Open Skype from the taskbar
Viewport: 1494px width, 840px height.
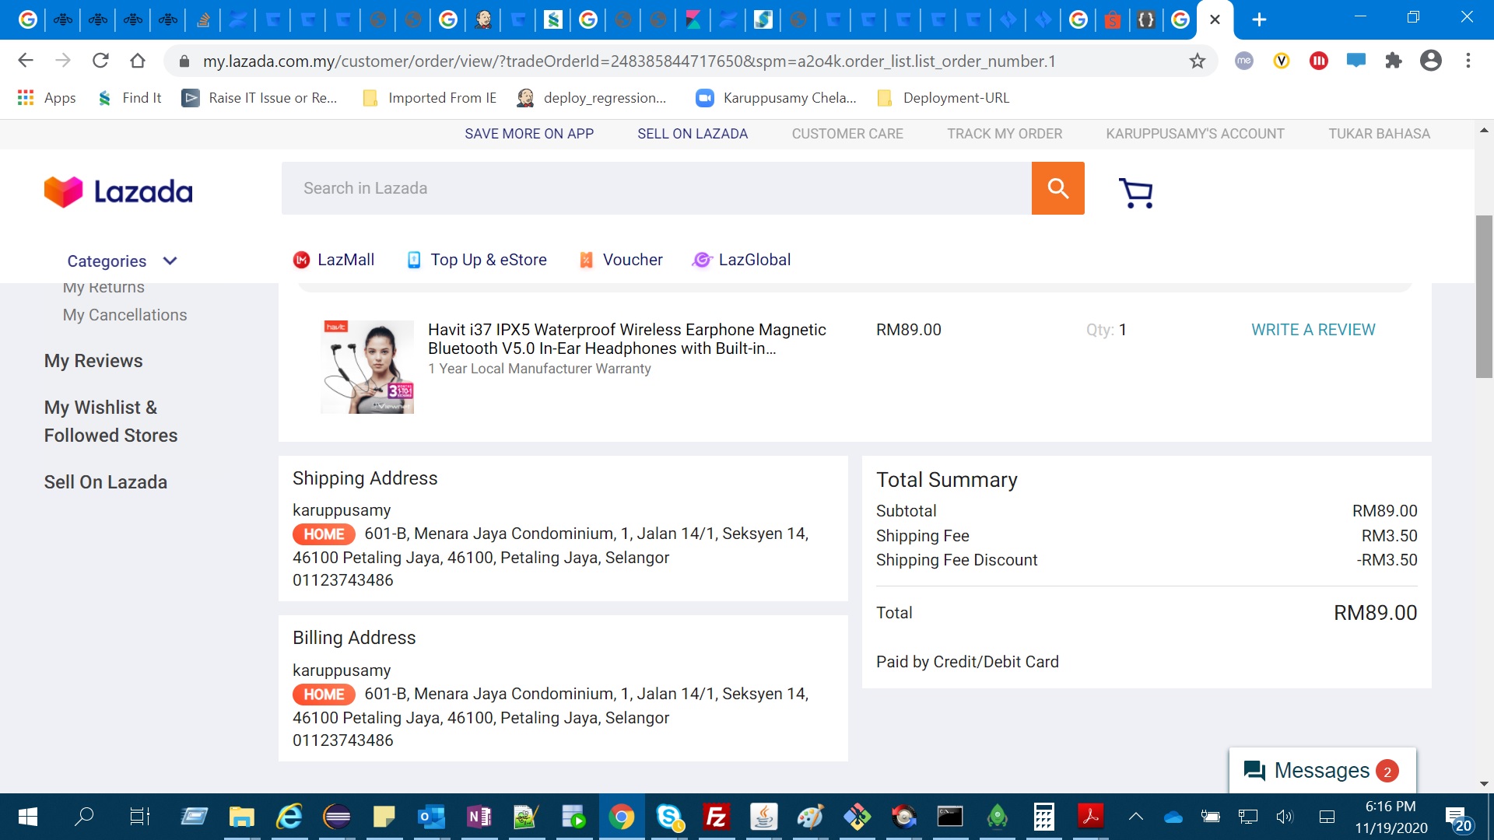[x=669, y=817]
